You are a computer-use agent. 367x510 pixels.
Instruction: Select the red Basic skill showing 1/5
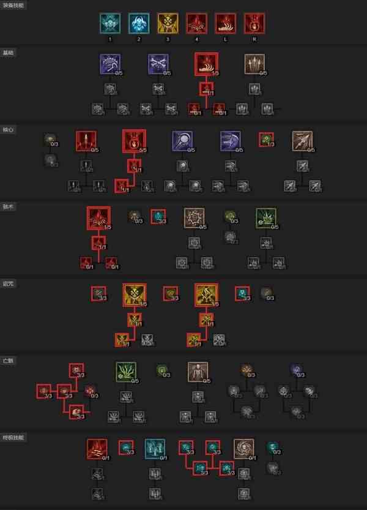click(x=206, y=64)
